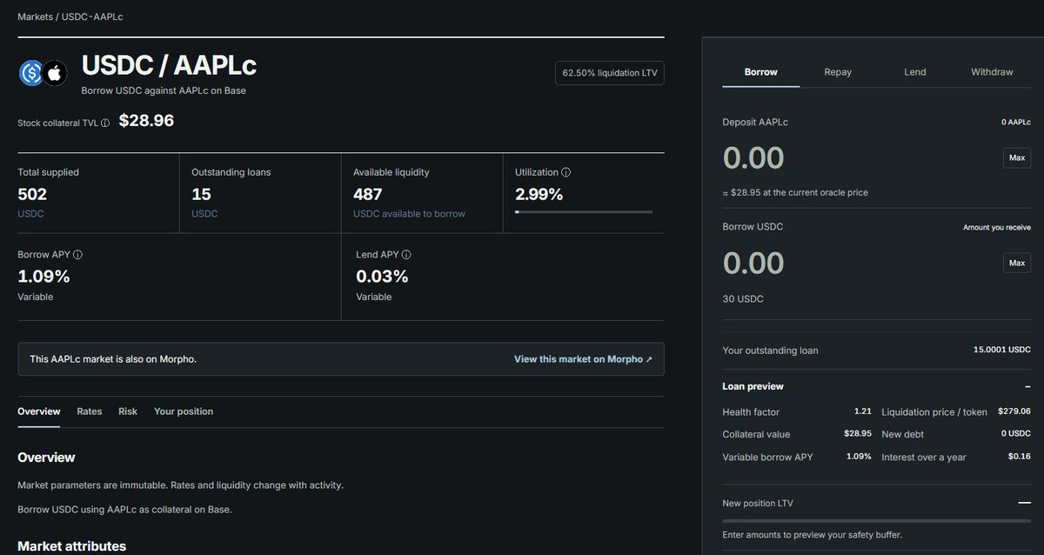
Task: Switch to the Lend tab
Action: coord(915,72)
